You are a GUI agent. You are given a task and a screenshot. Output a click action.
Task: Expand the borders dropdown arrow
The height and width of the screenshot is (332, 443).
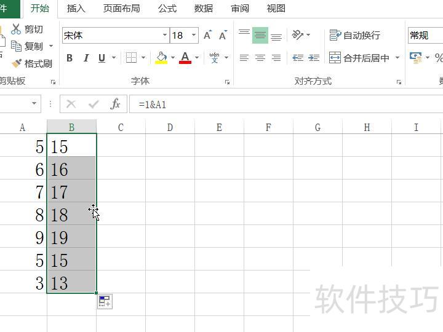click(x=143, y=58)
